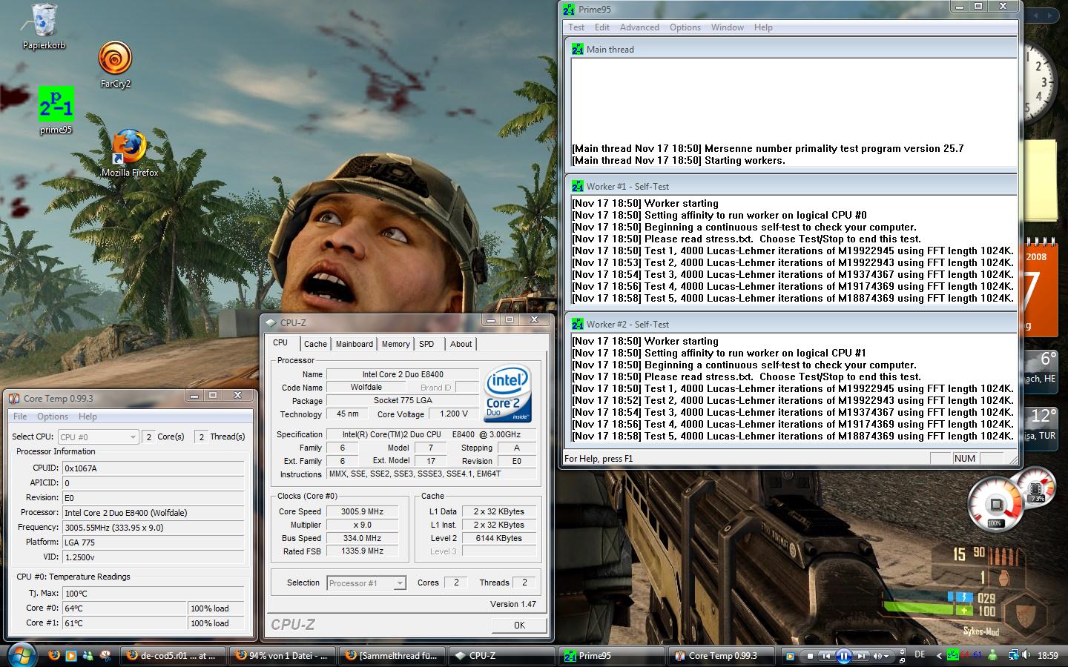Open Firefox from the quick launch bar
The width and height of the screenshot is (1068, 667).
pyautogui.click(x=53, y=656)
